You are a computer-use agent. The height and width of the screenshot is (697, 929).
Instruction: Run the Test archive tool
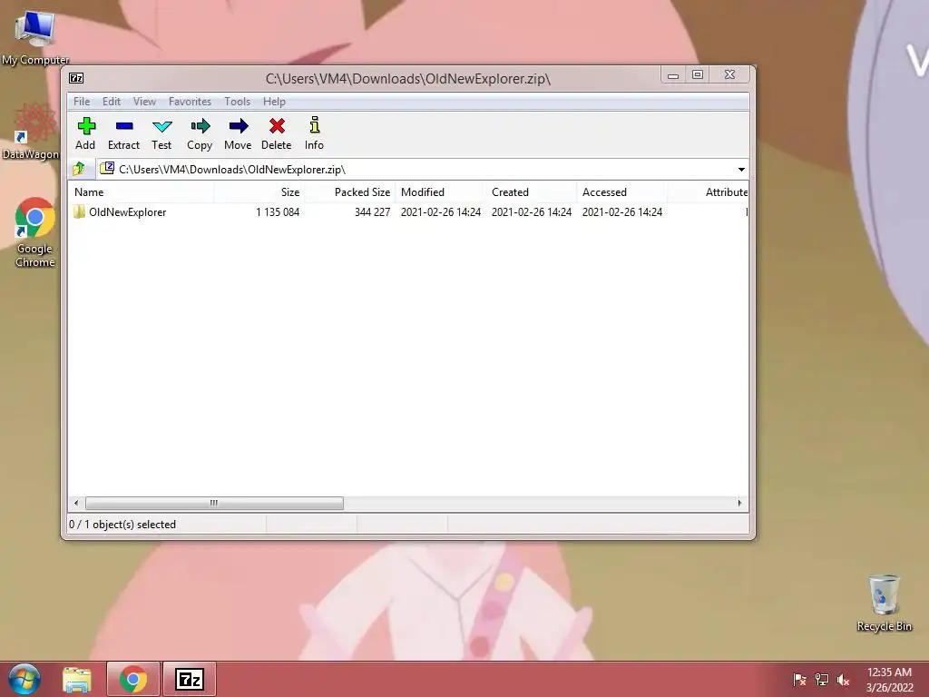point(161,134)
